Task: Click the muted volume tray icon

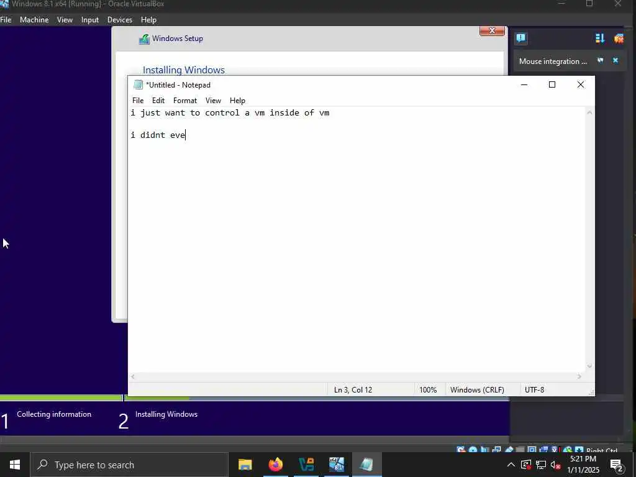Action: point(555,465)
